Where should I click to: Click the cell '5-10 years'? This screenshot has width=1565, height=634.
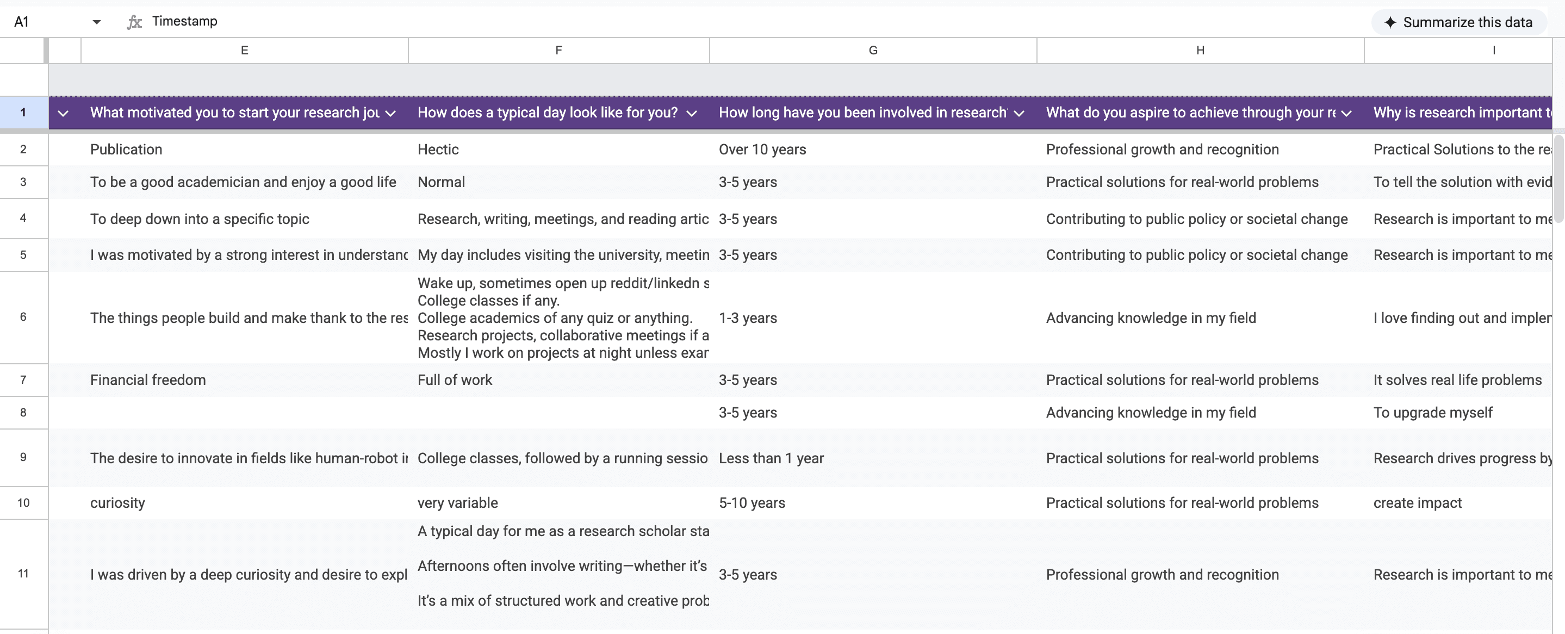tap(873, 503)
